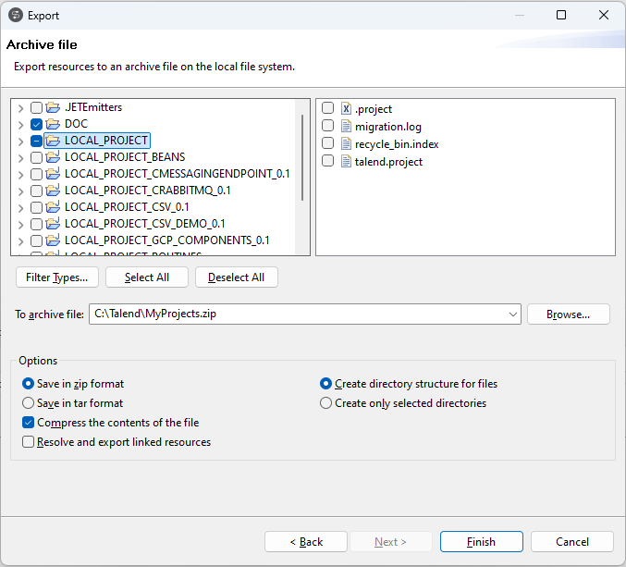Image resolution: width=626 pixels, height=567 pixels.
Task: Click the To archive file text field
Action: coord(296,314)
